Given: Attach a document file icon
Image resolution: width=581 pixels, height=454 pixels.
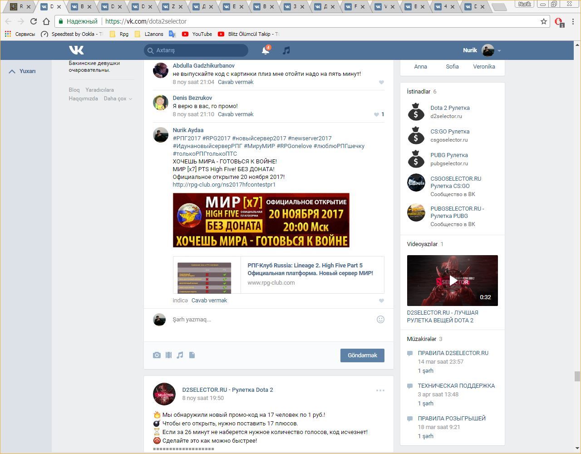Looking at the screenshot, I should click(x=192, y=355).
